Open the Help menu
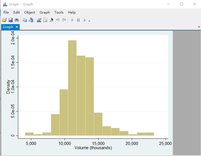The width and height of the screenshot is (201, 156). tap(72, 13)
